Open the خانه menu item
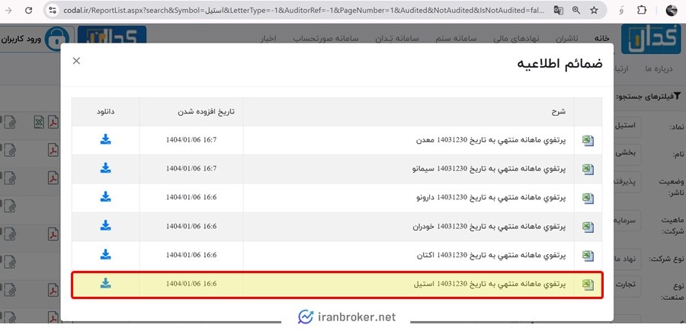686x331 pixels. (x=601, y=39)
